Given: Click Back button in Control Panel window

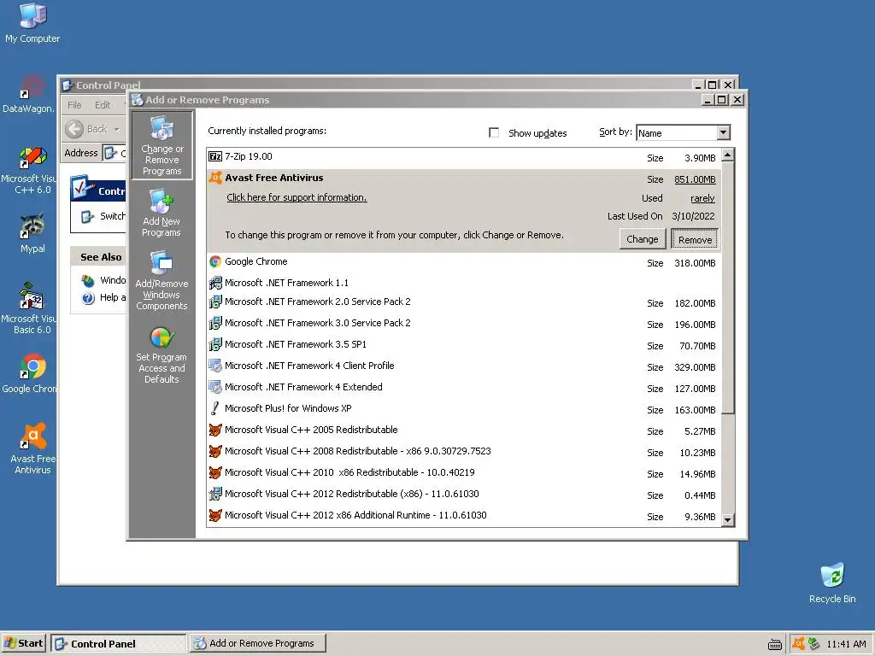Looking at the screenshot, I should point(87,130).
